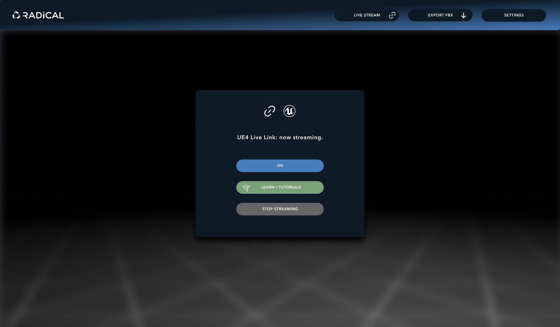
Task: Select EXPORT FBX from the top bar
Action: [x=440, y=15]
